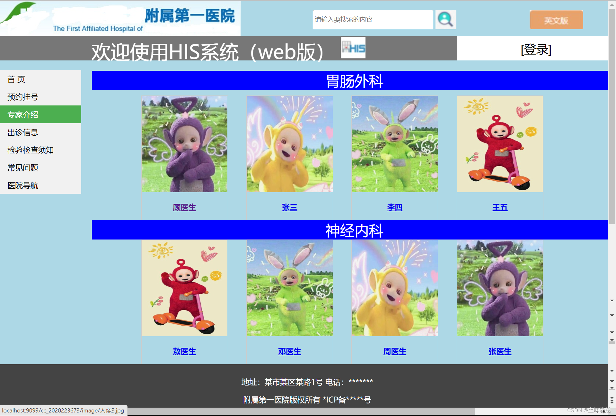Open 出诊信息 in the sidebar
The width and height of the screenshot is (616, 416).
click(22, 132)
